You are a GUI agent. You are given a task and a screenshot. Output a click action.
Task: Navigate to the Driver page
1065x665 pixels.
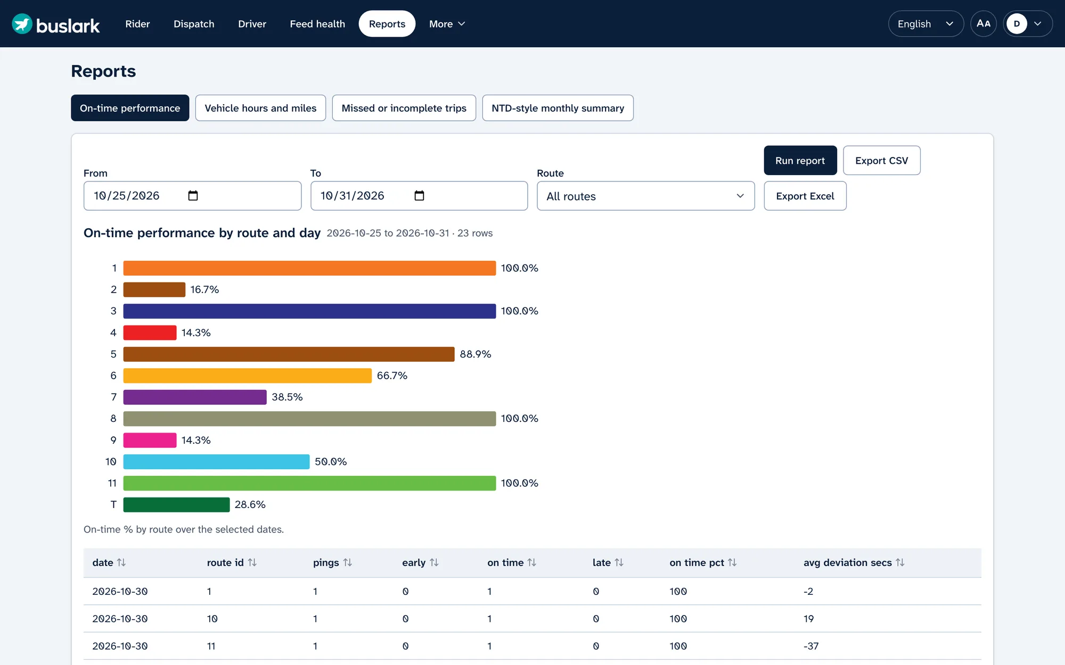[252, 24]
